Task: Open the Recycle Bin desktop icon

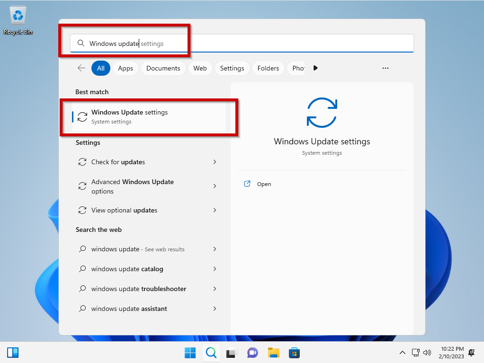Action: point(18,20)
